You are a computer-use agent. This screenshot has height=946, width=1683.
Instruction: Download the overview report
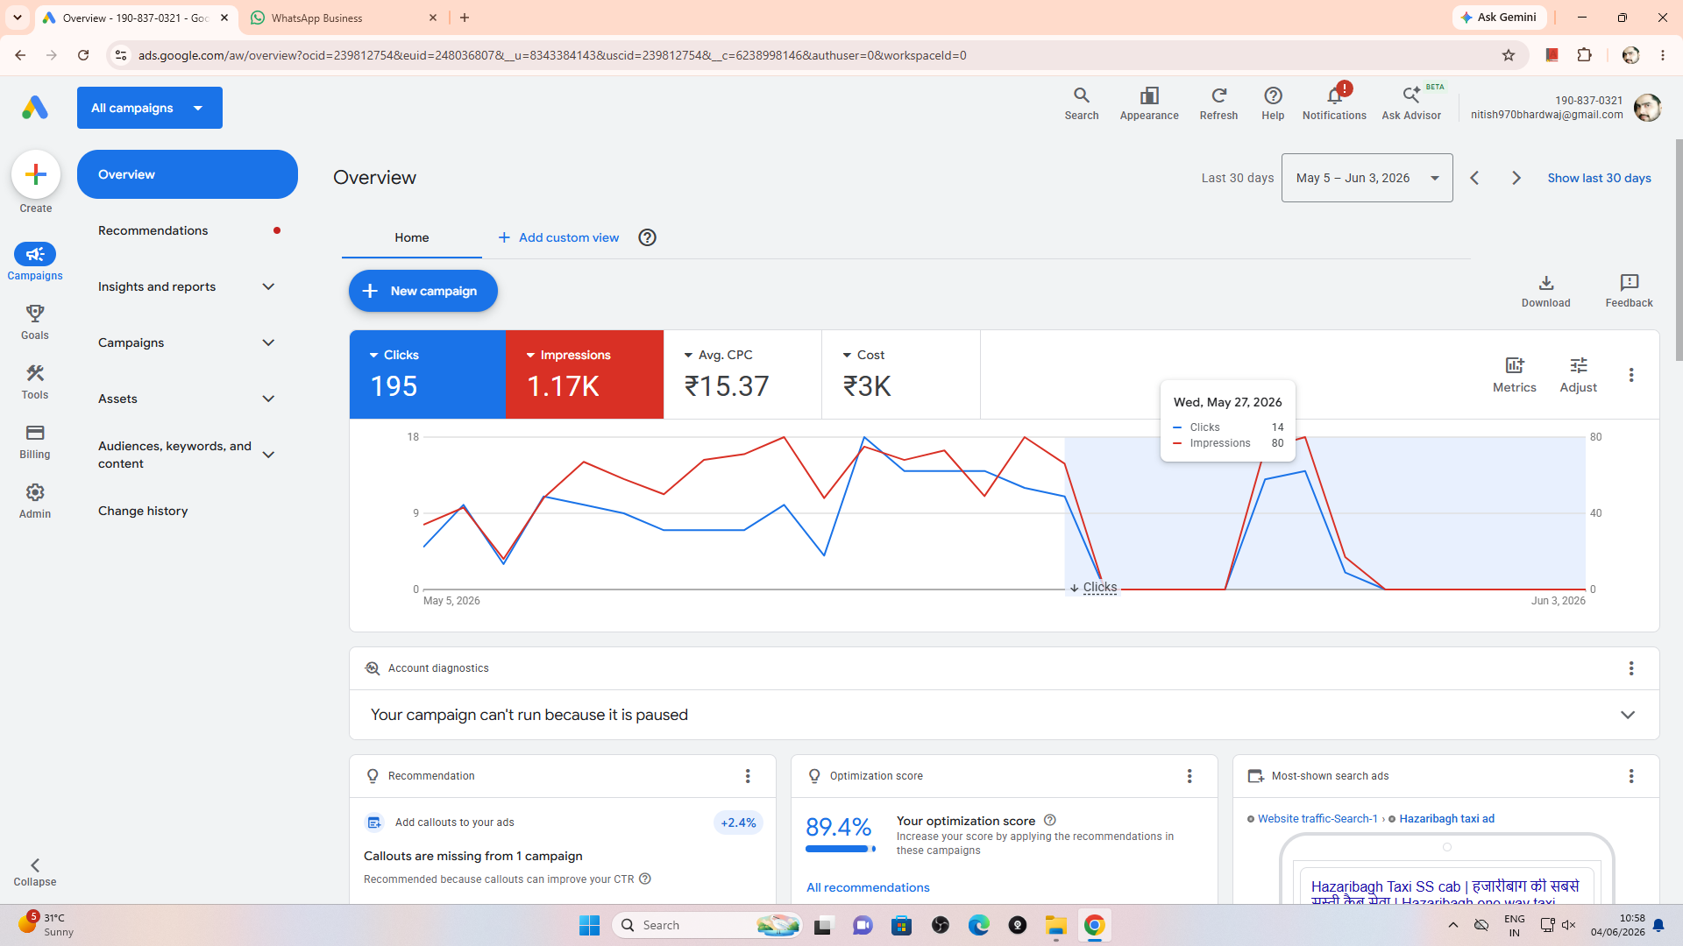tap(1546, 291)
